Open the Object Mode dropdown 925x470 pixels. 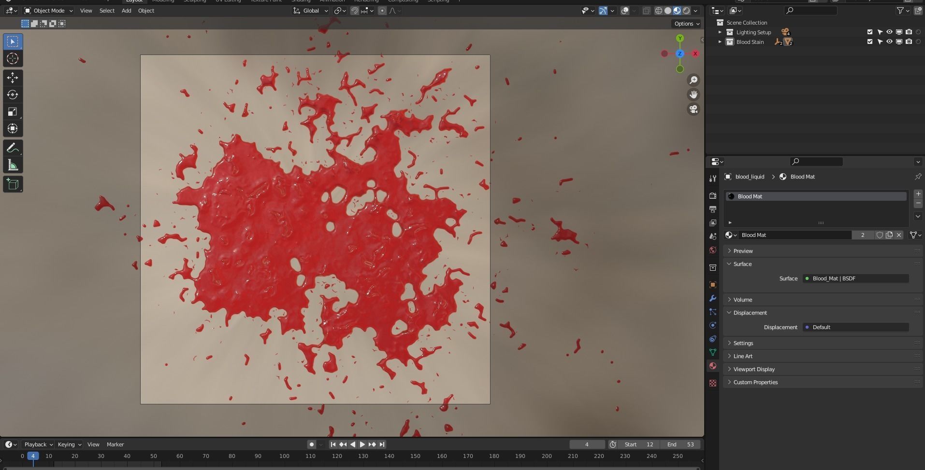click(x=48, y=11)
